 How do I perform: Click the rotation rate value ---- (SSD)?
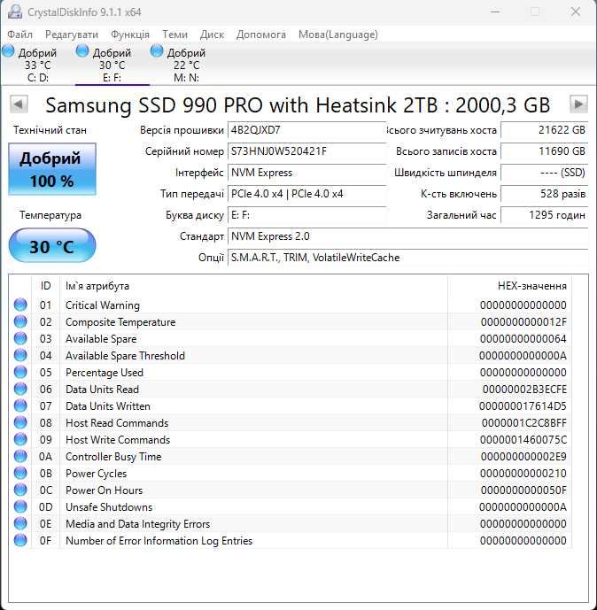coord(544,173)
